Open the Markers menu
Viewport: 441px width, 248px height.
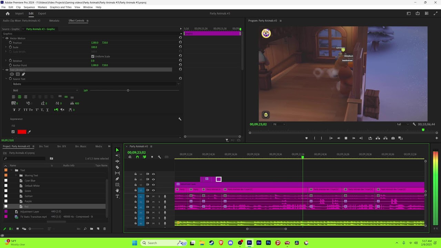[x=42, y=7]
